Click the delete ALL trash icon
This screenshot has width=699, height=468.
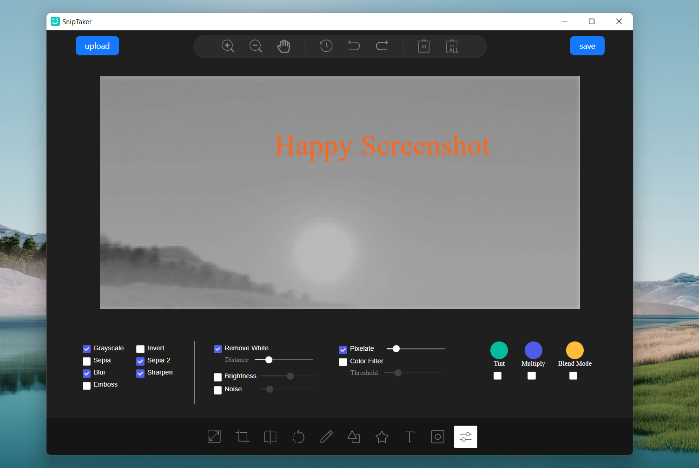(x=452, y=46)
